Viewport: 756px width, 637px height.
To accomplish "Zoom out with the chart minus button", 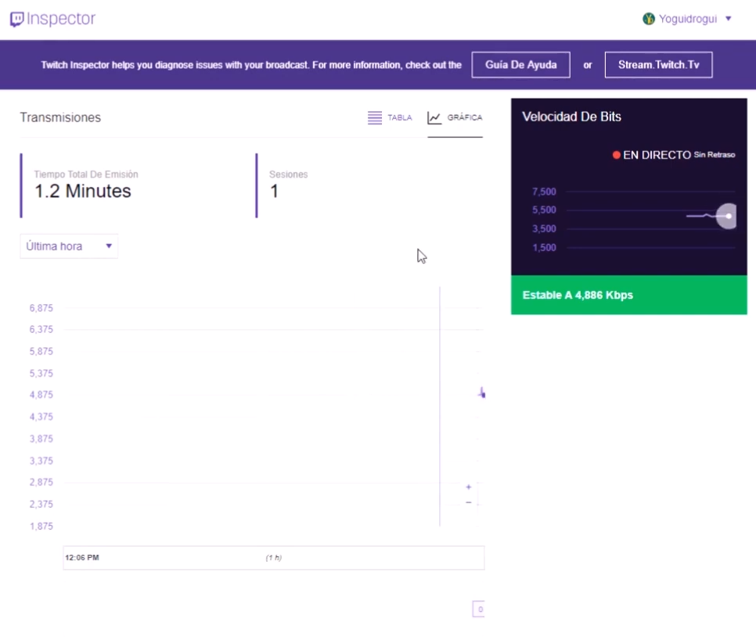I will pos(468,502).
